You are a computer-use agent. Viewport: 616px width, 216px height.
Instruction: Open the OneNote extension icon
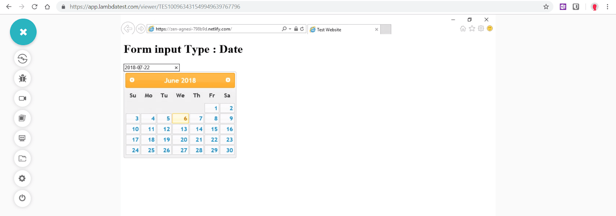pyautogui.click(x=563, y=7)
